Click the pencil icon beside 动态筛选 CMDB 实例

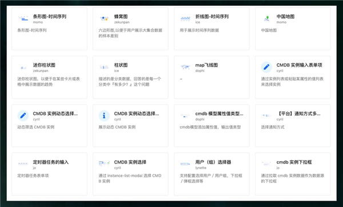coord(23,116)
